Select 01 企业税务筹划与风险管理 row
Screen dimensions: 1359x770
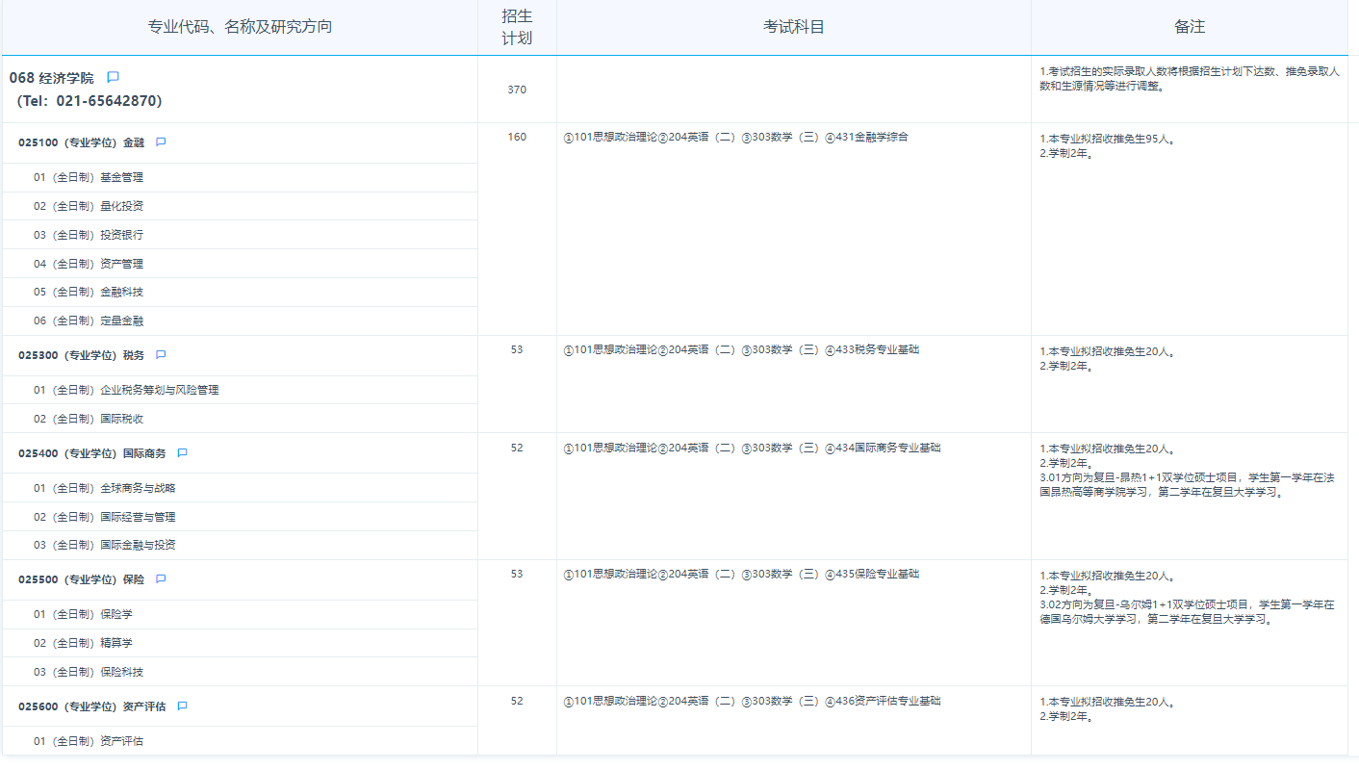pyautogui.click(x=126, y=390)
